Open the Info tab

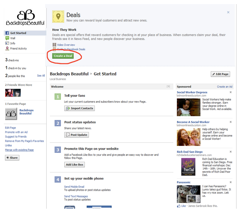(x=13, y=43)
